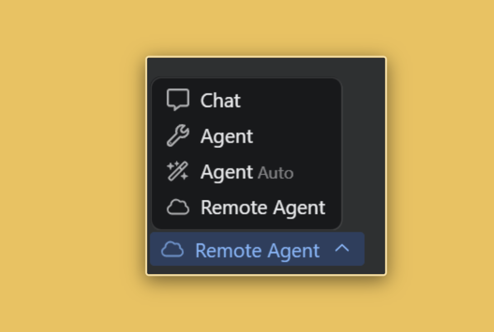This screenshot has height=332, width=494.
Task: Click the wrench icon beside Agent
Action: point(178,136)
